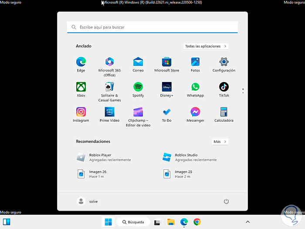Open Task View in the taskbar

pyautogui.click(x=157, y=222)
